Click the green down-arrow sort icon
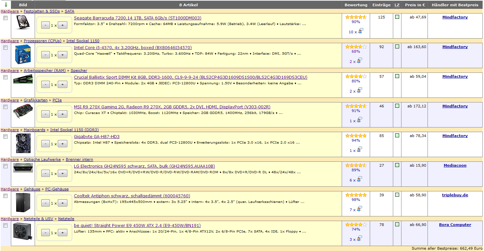484x251 pixels. [x=6, y=5]
